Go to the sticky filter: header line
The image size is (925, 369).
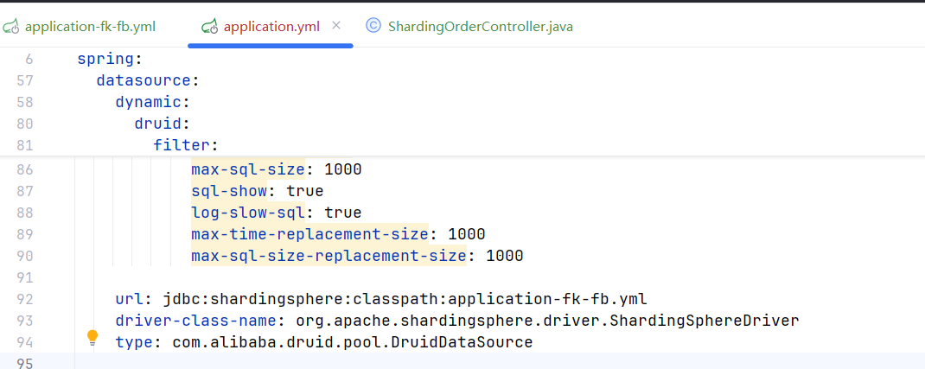(186, 144)
